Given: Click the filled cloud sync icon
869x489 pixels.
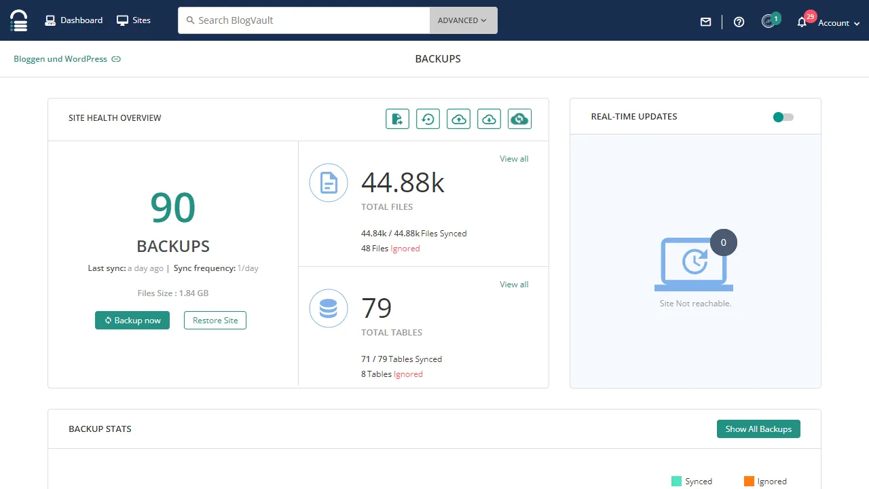Looking at the screenshot, I should [x=520, y=119].
